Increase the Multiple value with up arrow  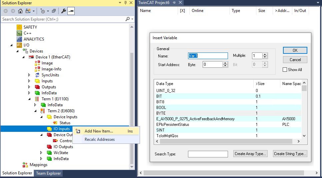pos(265,54)
